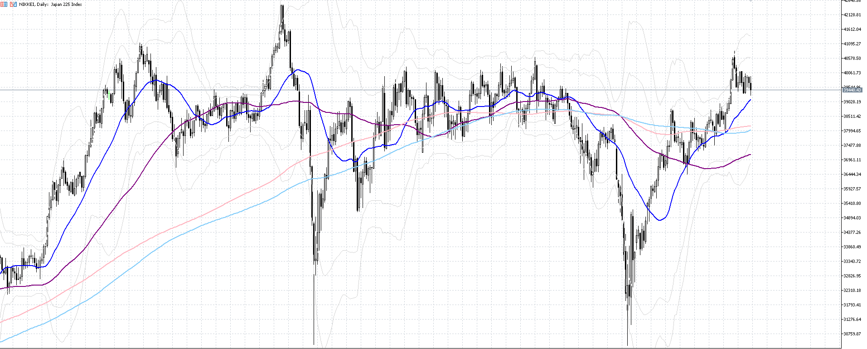Screen dimensions: 867x349
Task: Click the pink moving average line's left end
Action: (x=1, y=322)
